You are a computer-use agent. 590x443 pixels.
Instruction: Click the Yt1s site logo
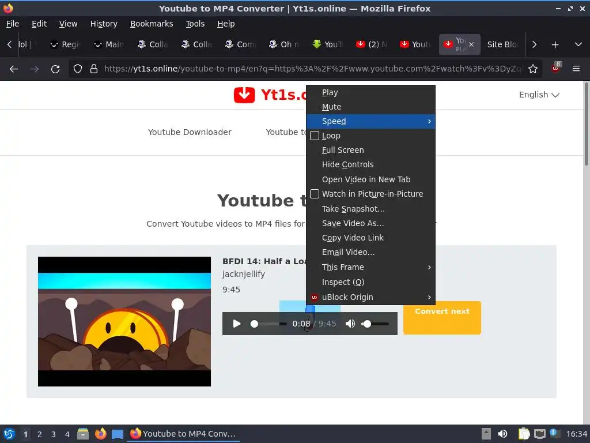tap(270, 95)
